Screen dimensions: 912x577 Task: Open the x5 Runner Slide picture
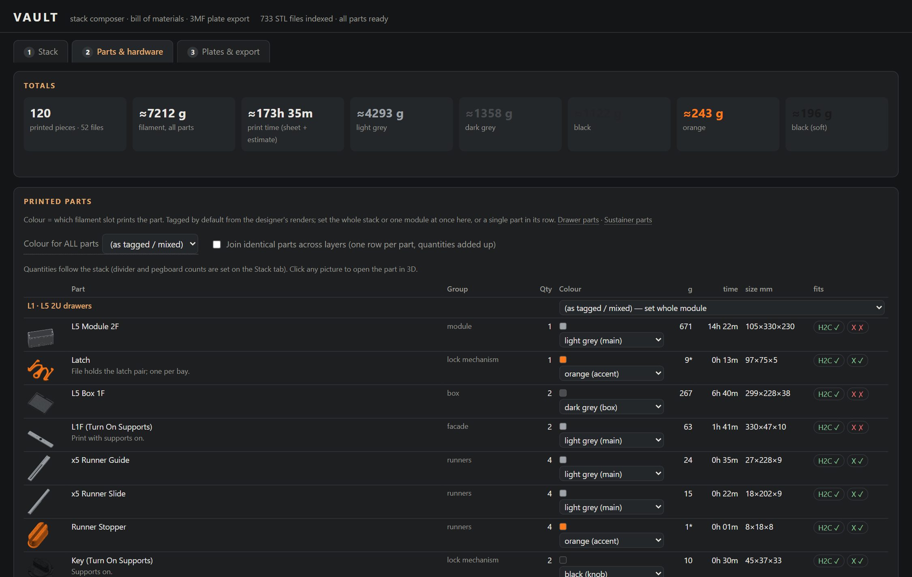[39, 502]
